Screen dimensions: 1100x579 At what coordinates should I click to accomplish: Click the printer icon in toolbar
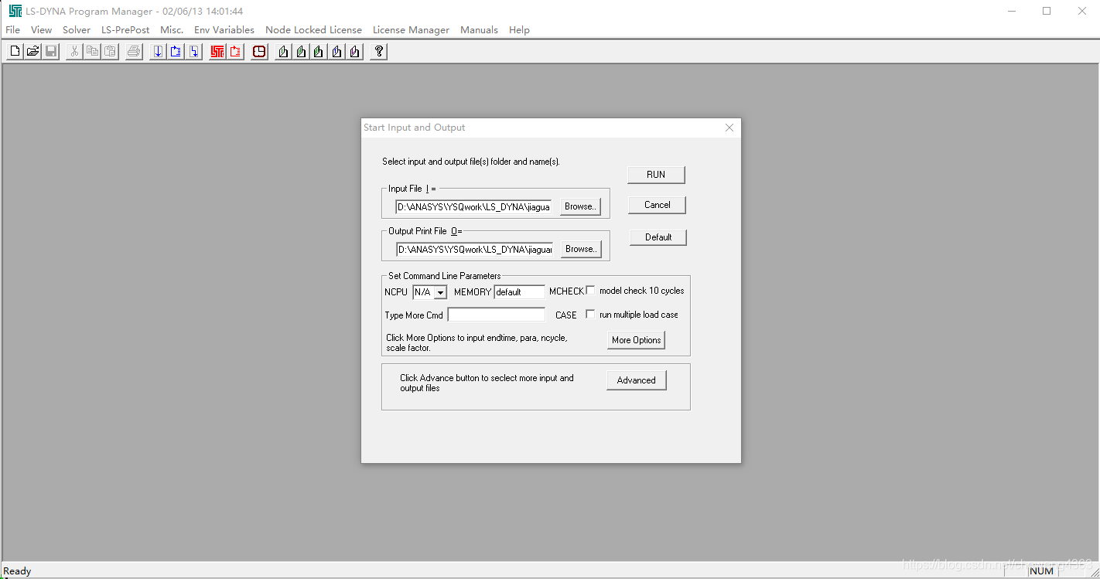134,52
